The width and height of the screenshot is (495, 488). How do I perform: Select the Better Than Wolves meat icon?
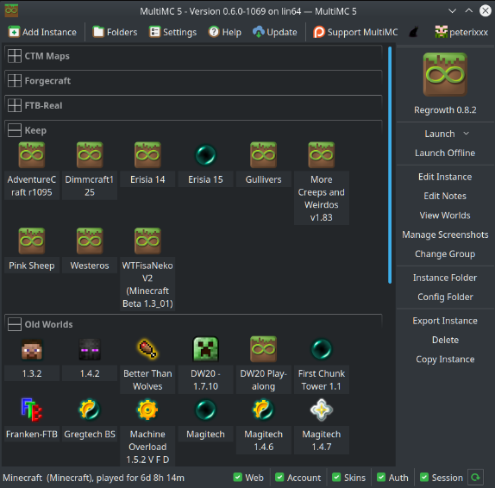[147, 349]
